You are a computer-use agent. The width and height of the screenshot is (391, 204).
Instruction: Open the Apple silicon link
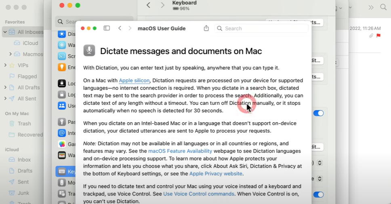click(x=134, y=81)
